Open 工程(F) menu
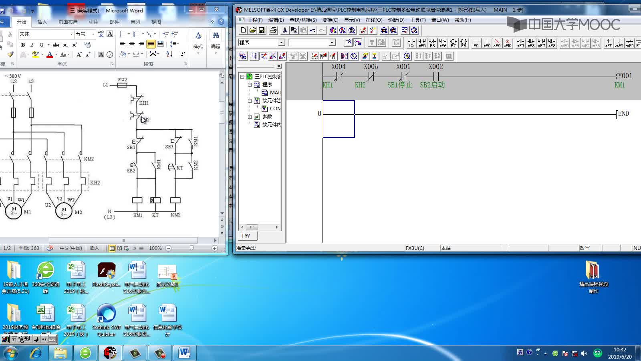Viewport: 641px width, 361px height. click(x=255, y=20)
